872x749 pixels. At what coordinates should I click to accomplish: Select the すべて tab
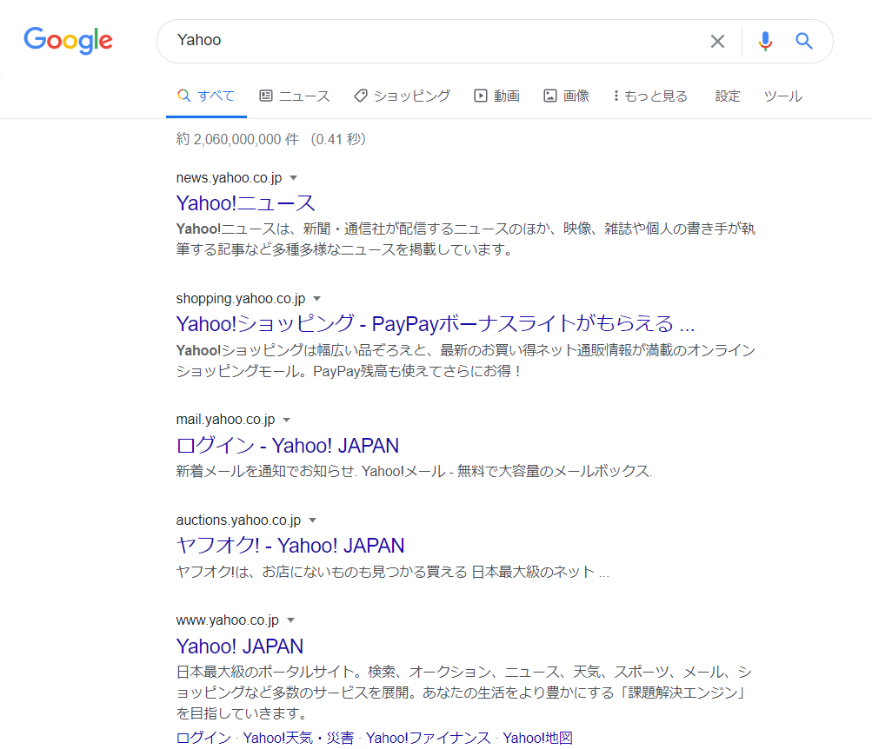[x=206, y=96]
